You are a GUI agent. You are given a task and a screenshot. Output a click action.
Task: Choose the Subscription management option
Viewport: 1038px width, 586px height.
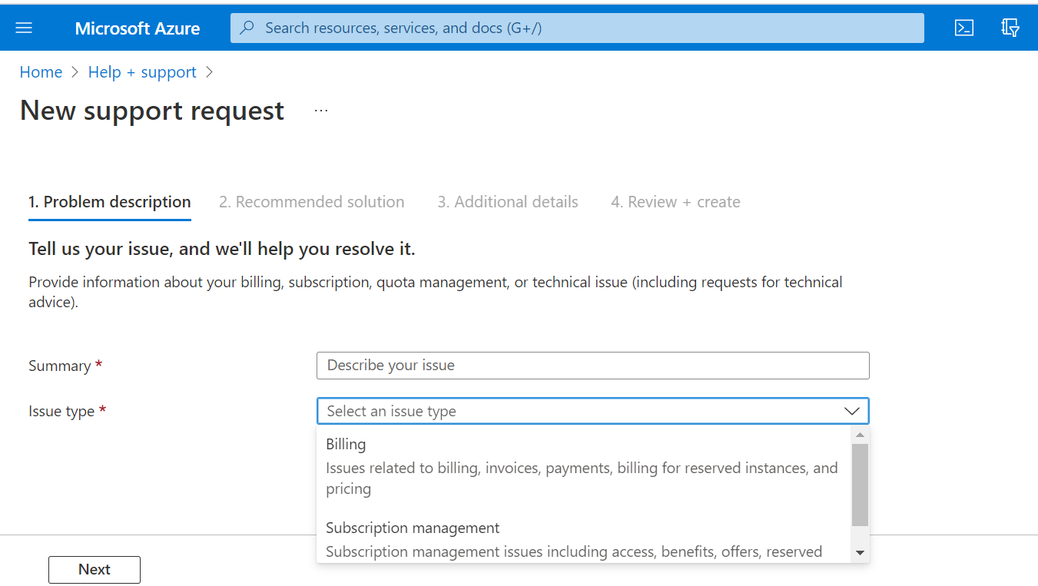(584, 538)
